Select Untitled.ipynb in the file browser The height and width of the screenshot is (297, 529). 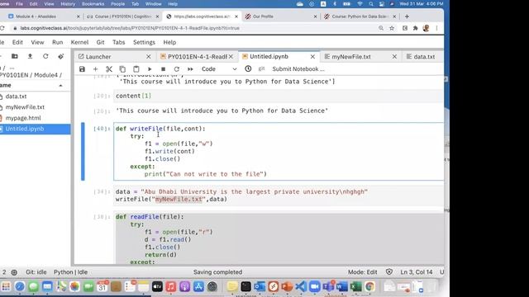[35, 129]
